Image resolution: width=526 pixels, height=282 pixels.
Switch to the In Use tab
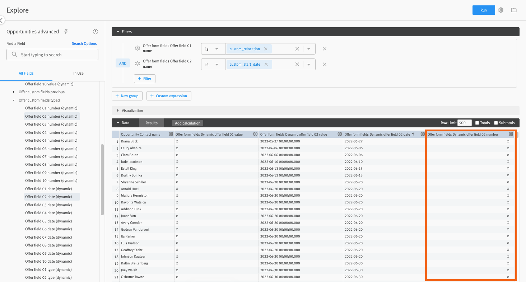(x=78, y=73)
